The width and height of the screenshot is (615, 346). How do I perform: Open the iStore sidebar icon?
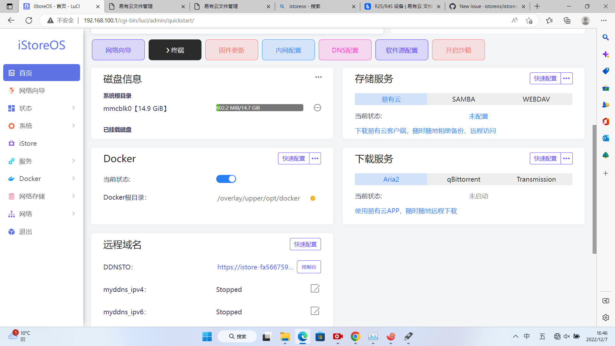[x=12, y=143]
